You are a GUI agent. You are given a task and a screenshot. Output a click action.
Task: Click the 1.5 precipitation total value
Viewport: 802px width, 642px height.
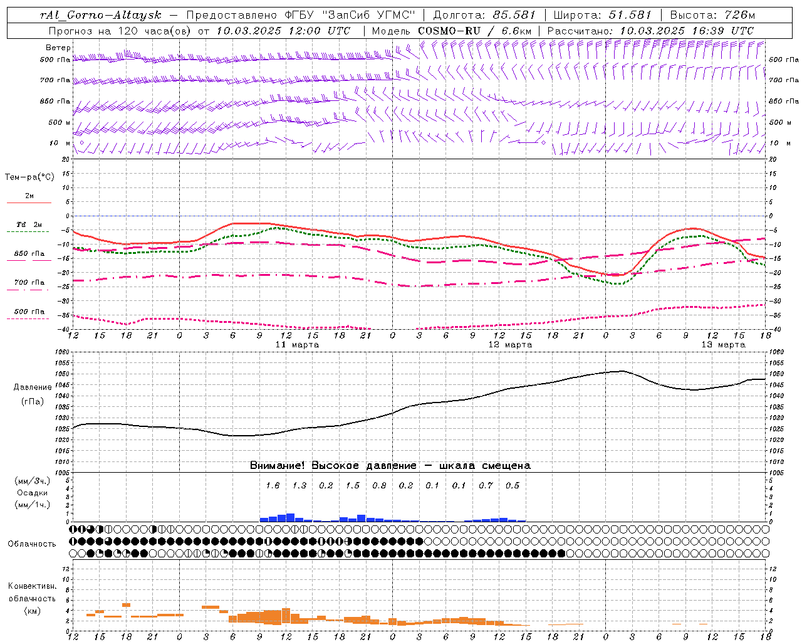[353, 485]
